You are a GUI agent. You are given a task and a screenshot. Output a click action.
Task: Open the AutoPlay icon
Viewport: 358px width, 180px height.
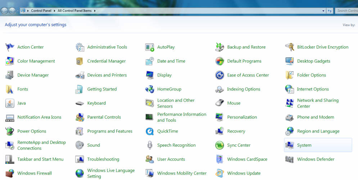[x=150, y=47]
